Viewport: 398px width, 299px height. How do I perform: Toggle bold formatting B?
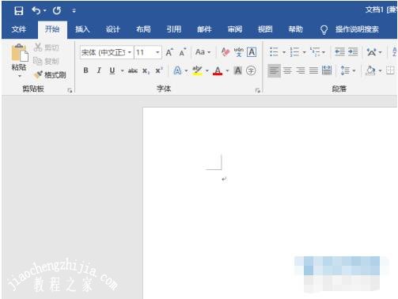click(x=85, y=70)
